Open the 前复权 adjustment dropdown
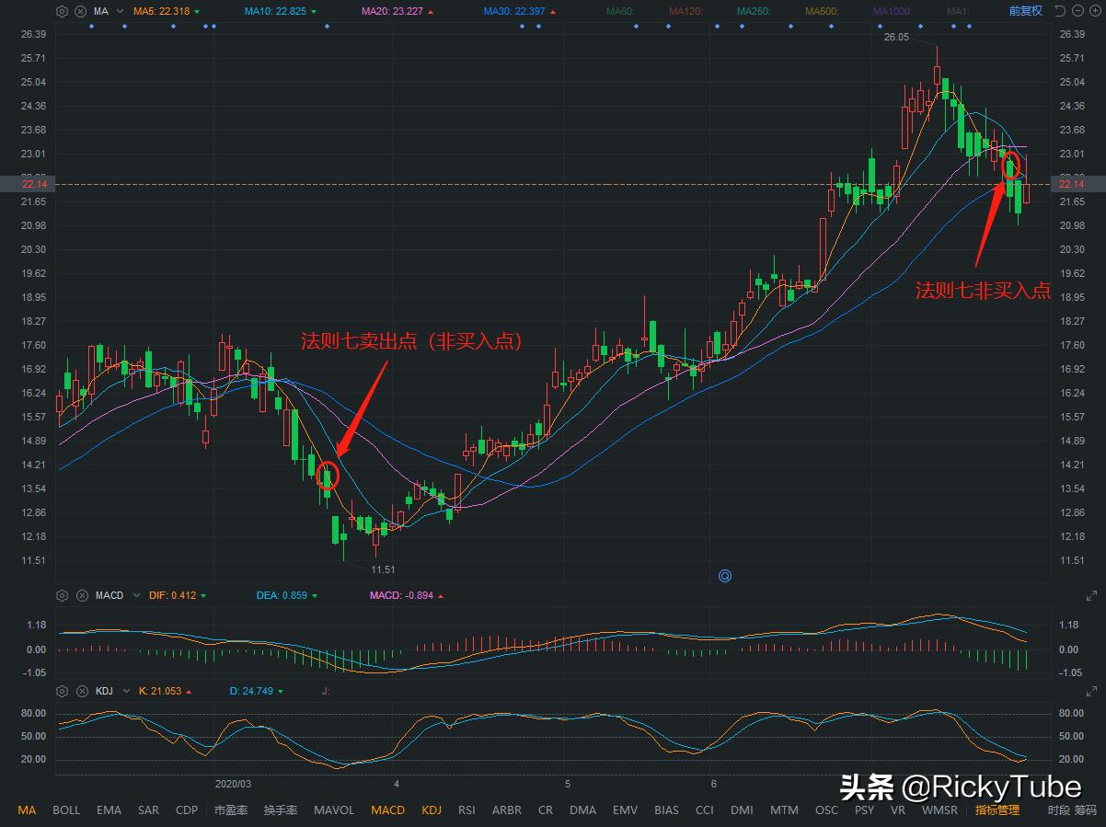 (x=1025, y=11)
